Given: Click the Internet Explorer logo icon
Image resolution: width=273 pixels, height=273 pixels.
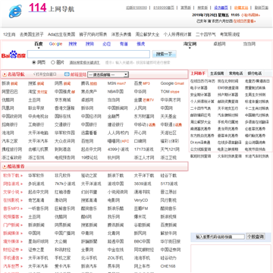Looking at the screenshot, I should tap(15, 11).
